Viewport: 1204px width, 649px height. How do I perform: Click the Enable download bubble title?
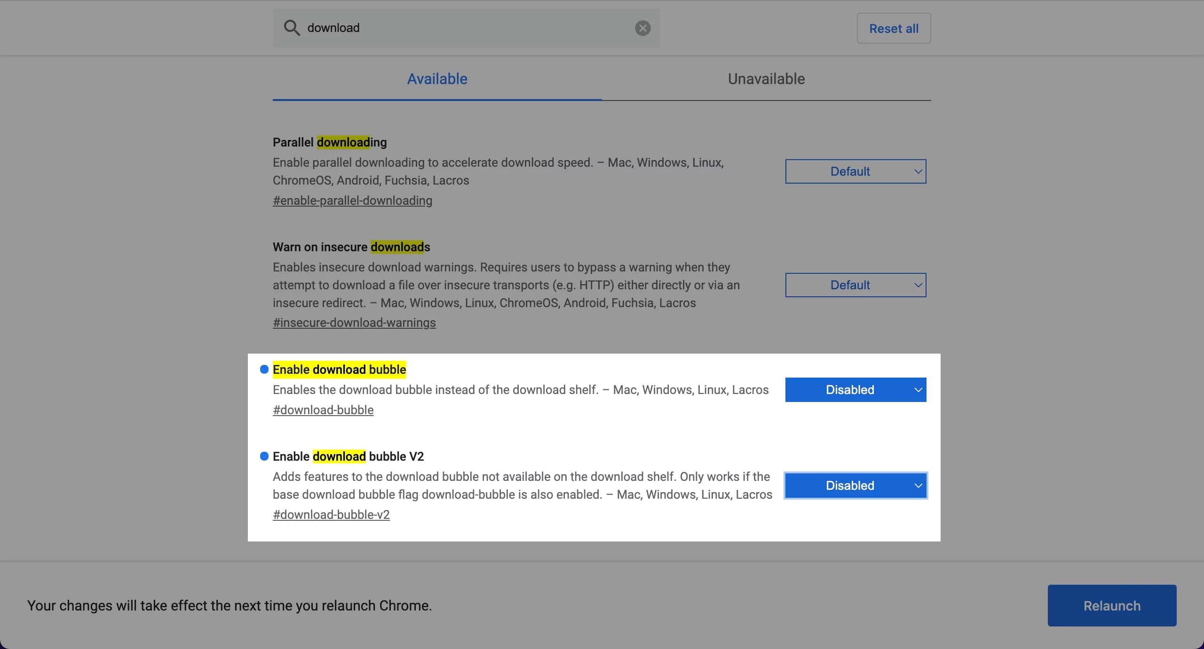click(339, 370)
